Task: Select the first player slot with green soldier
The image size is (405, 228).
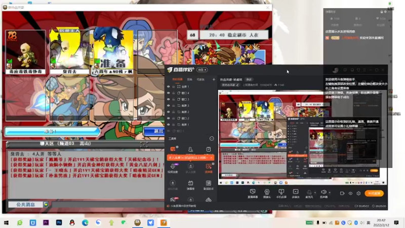Action: pyautogui.click(x=26, y=52)
